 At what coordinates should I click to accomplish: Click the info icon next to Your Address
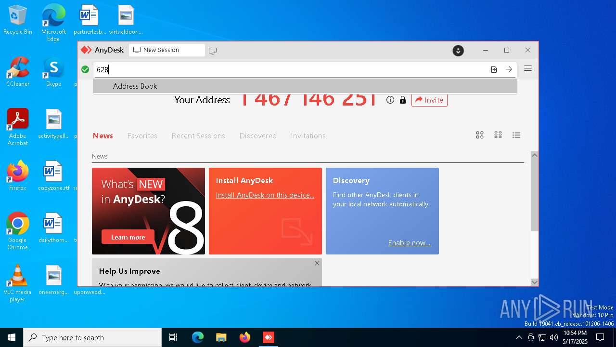tap(390, 100)
